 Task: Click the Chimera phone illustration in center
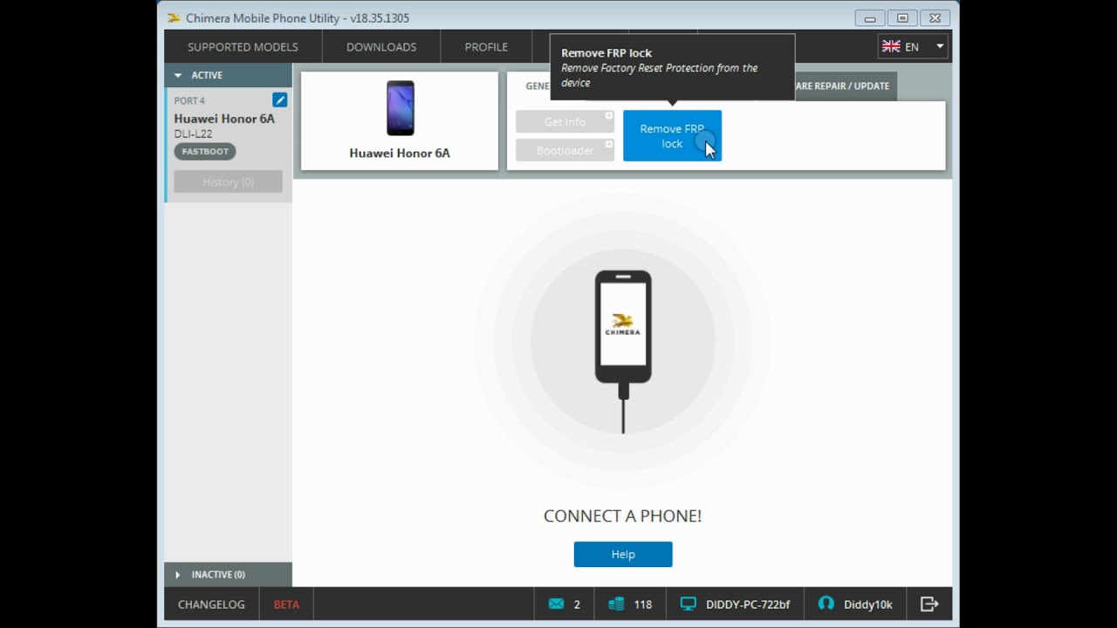[623, 352]
